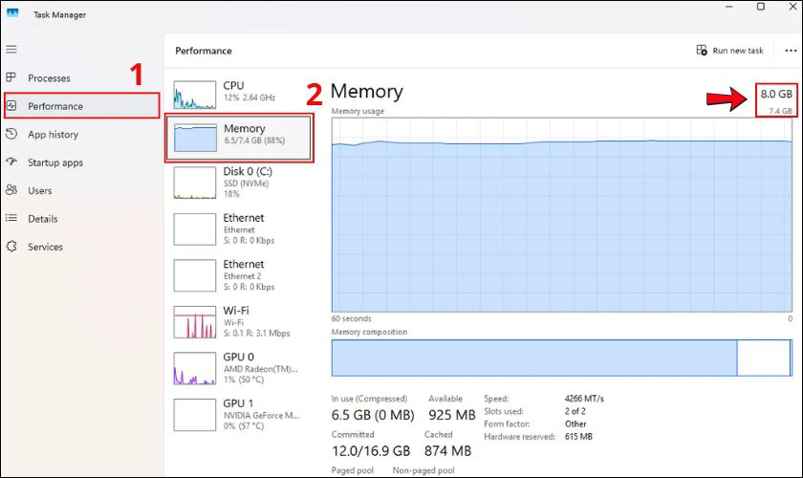Image resolution: width=803 pixels, height=478 pixels.
Task: Click the Memory usage graph label
Action: (358, 111)
